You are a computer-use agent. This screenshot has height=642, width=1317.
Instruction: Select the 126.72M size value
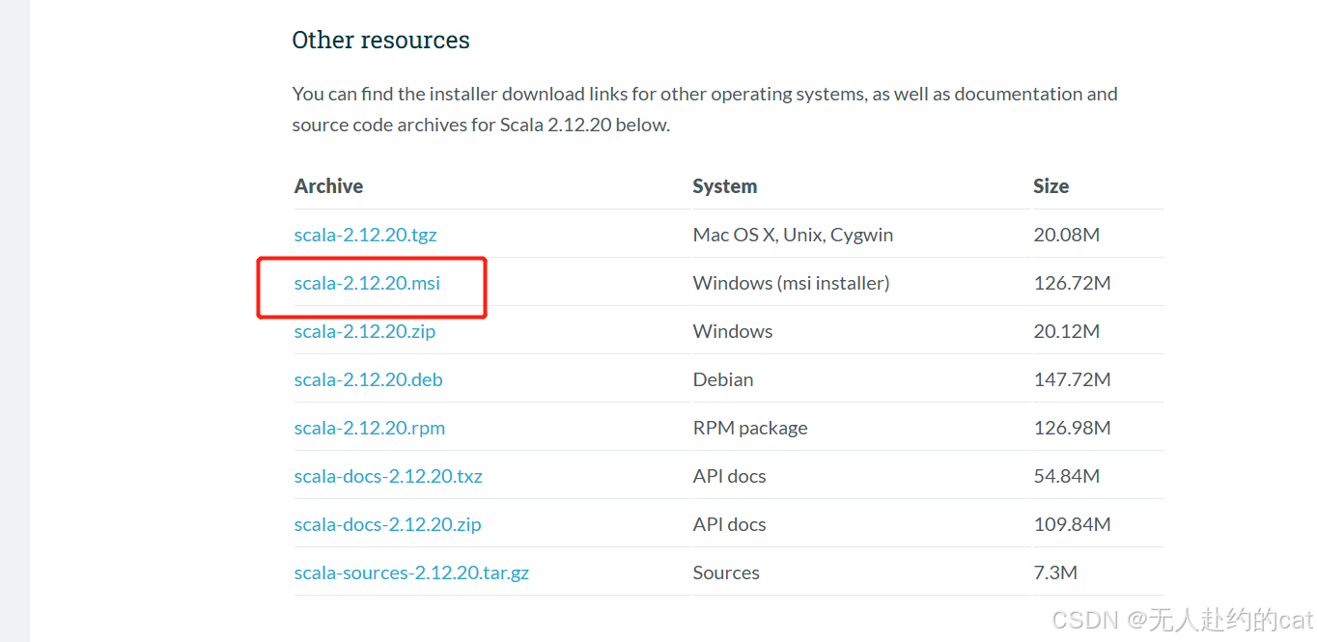[x=1073, y=283]
